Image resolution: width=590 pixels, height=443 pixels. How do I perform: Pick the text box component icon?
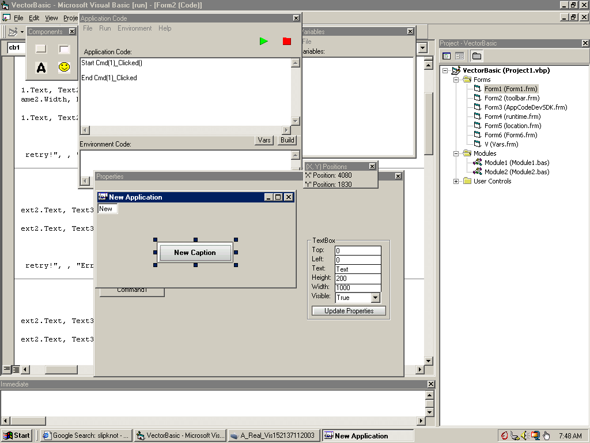64,49
